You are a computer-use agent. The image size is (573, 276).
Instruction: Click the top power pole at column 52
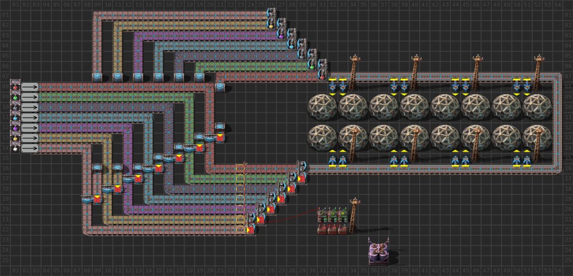(538, 72)
